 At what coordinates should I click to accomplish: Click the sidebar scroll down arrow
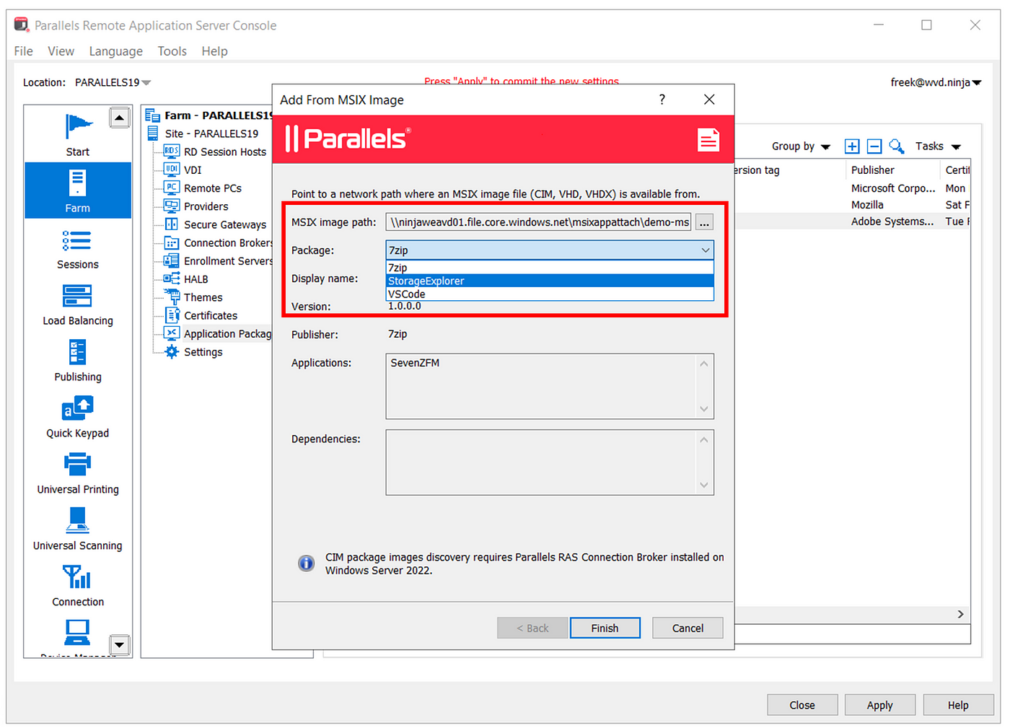tap(119, 644)
